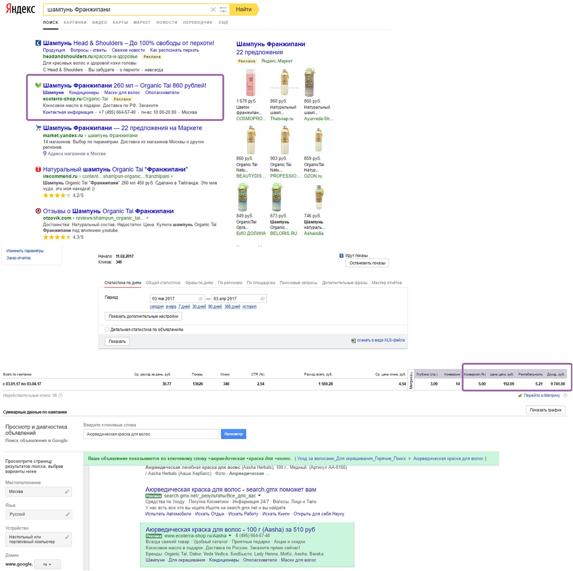Select the Общая статистика tab

(x=163, y=283)
